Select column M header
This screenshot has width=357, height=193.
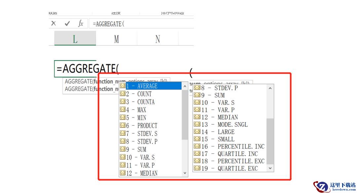coord(116,39)
